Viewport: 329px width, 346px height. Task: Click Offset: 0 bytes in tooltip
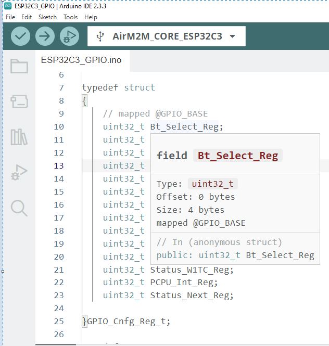195,197
